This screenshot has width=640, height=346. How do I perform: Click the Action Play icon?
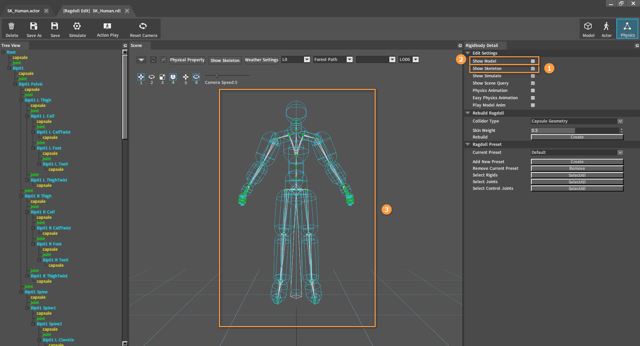[107, 26]
